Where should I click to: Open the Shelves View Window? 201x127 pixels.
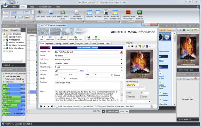(128, 12)
